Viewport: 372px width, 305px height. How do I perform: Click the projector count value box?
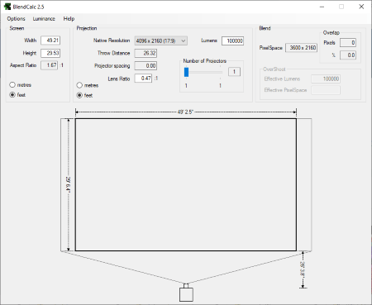(235, 72)
